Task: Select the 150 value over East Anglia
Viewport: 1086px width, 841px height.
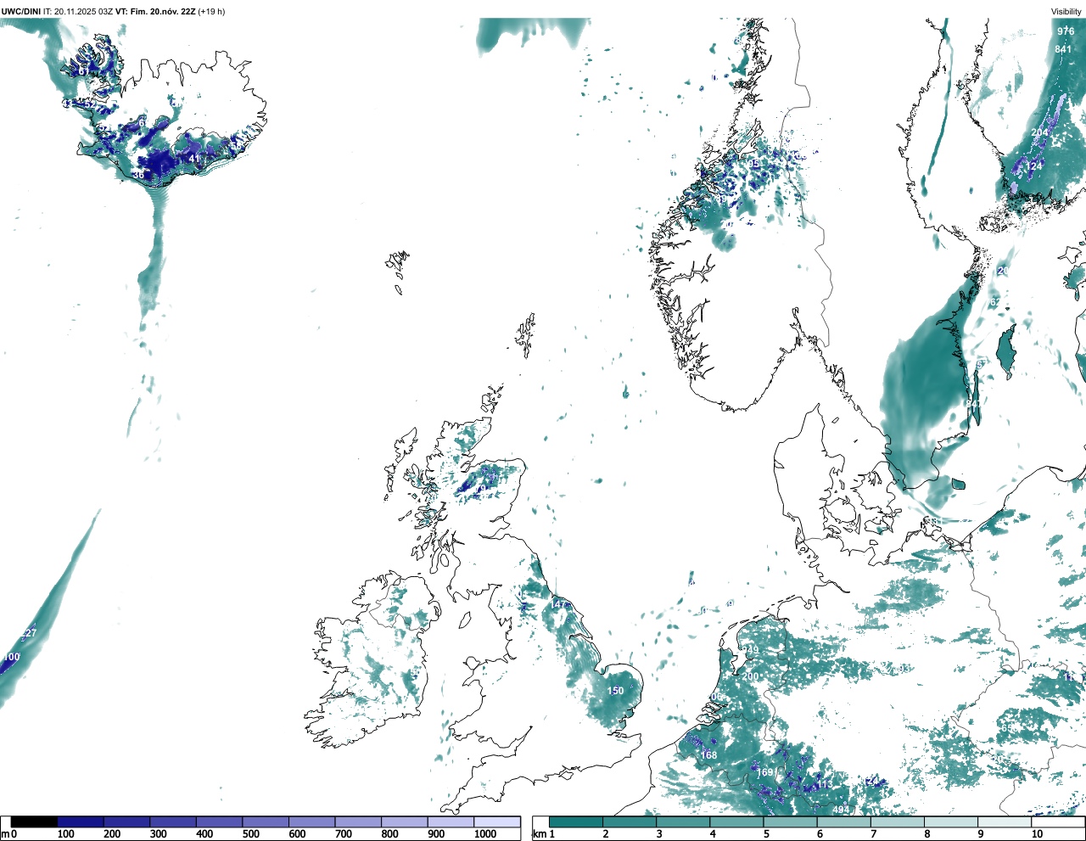Action: 616,691
